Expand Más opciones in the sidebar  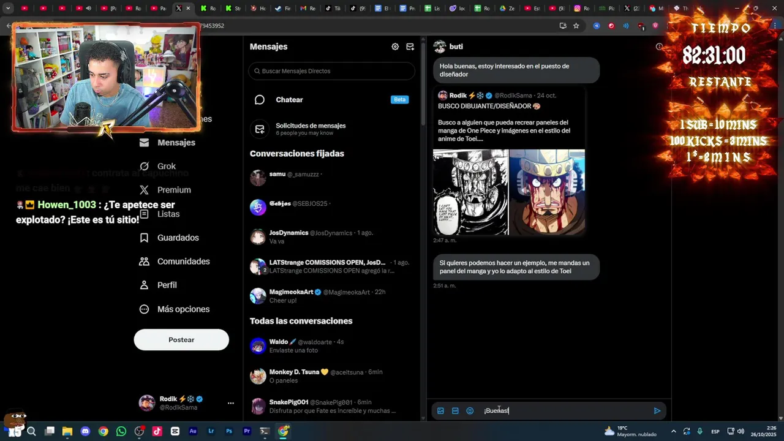pyautogui.click(x=175, y=309)
